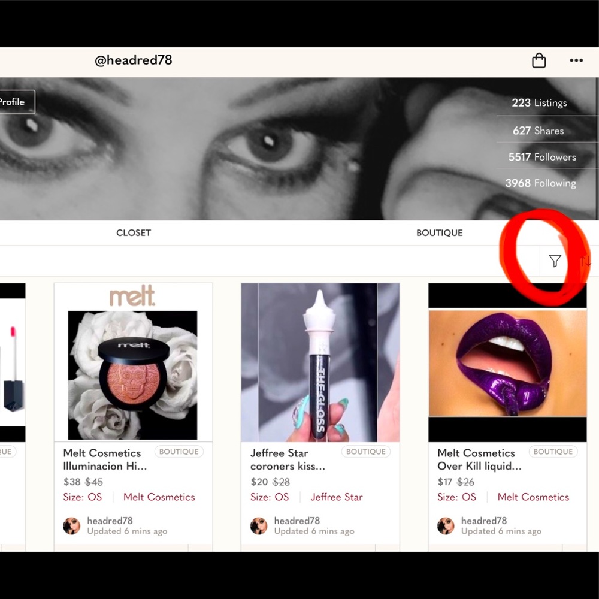
Task: Switch to the BOUTIQUE tab
Action: tap(439, 232)
